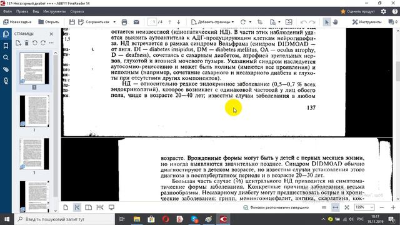Open more options ellipsis in Pages panel
400x225 pixels.
51,43
